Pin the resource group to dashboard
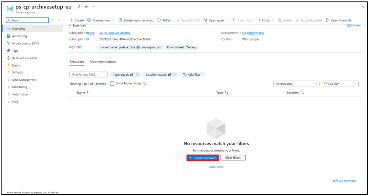369x196 pixels. coord(79,7)
